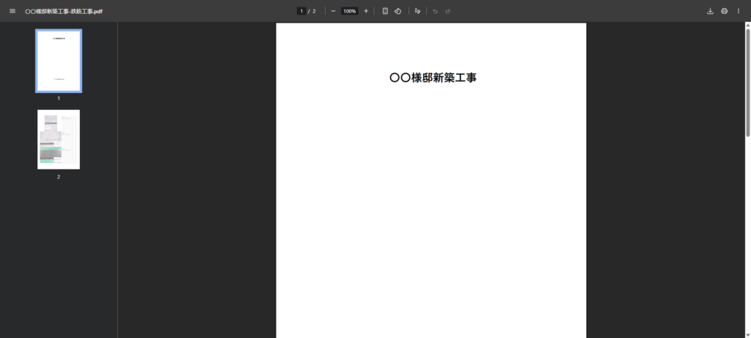
Task: Open the page 2 thumbnail
Action: point(59,139)
